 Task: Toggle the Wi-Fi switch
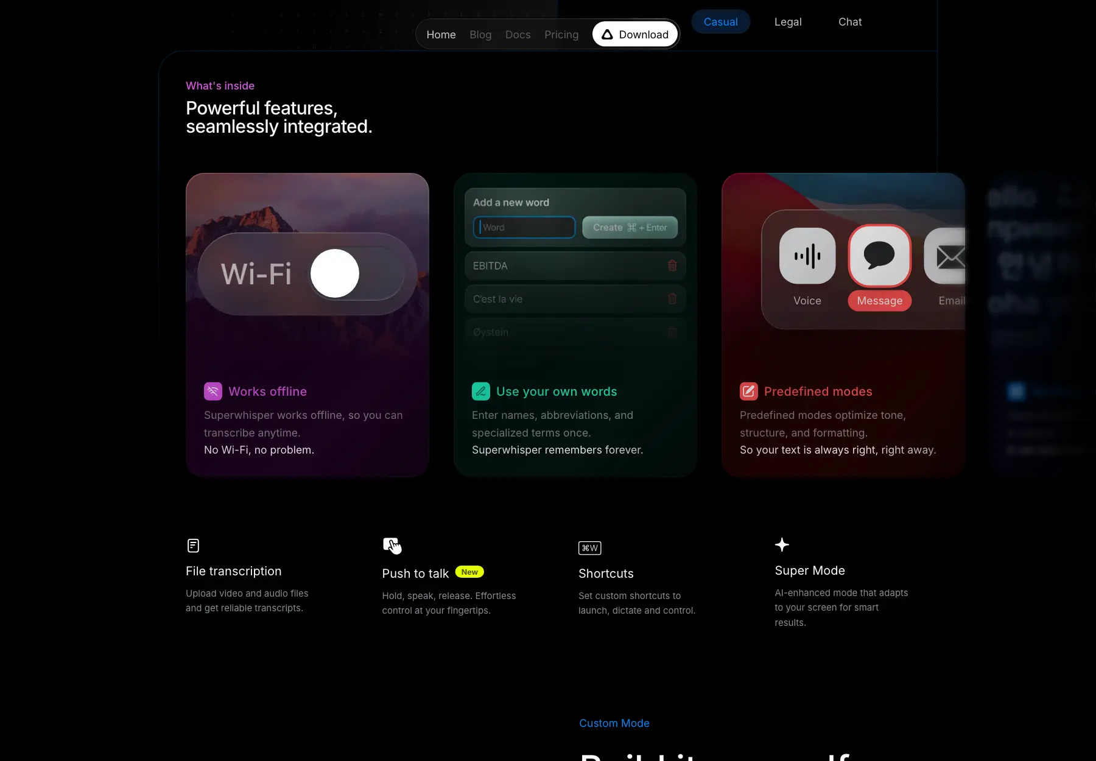click(357, 273)
